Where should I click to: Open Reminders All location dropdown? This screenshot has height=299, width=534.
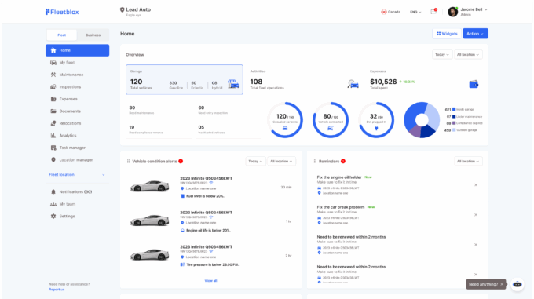pyautogui.click(x=468, y=161)
